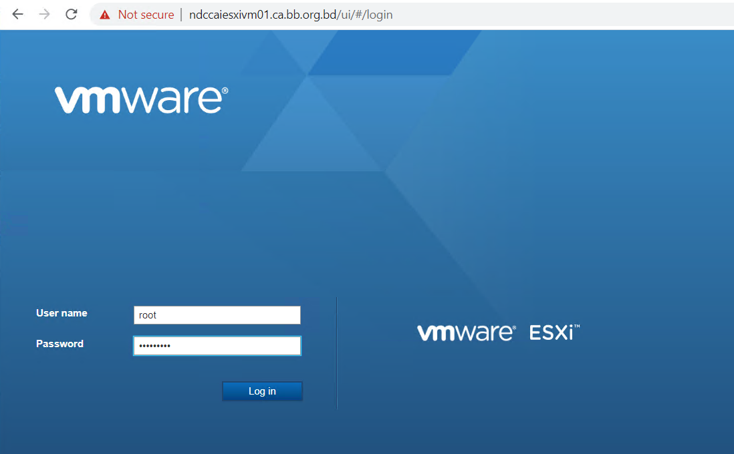The width and height of the screenshot is (734, 454).
Task: Click the large vmware logo
Action: tap(141, 99)
